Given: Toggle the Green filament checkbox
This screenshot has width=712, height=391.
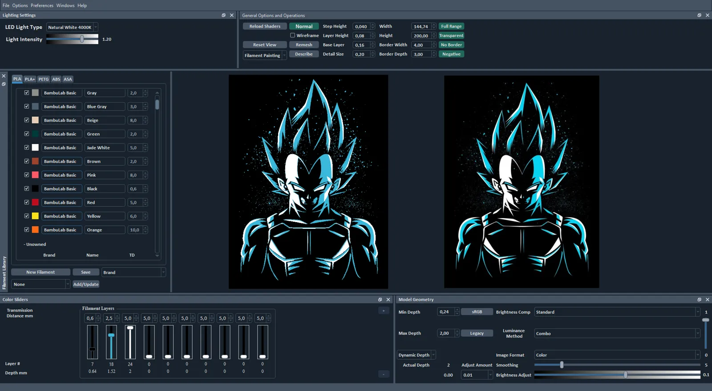Looking at the screenshot, I should tap(27, 134).
